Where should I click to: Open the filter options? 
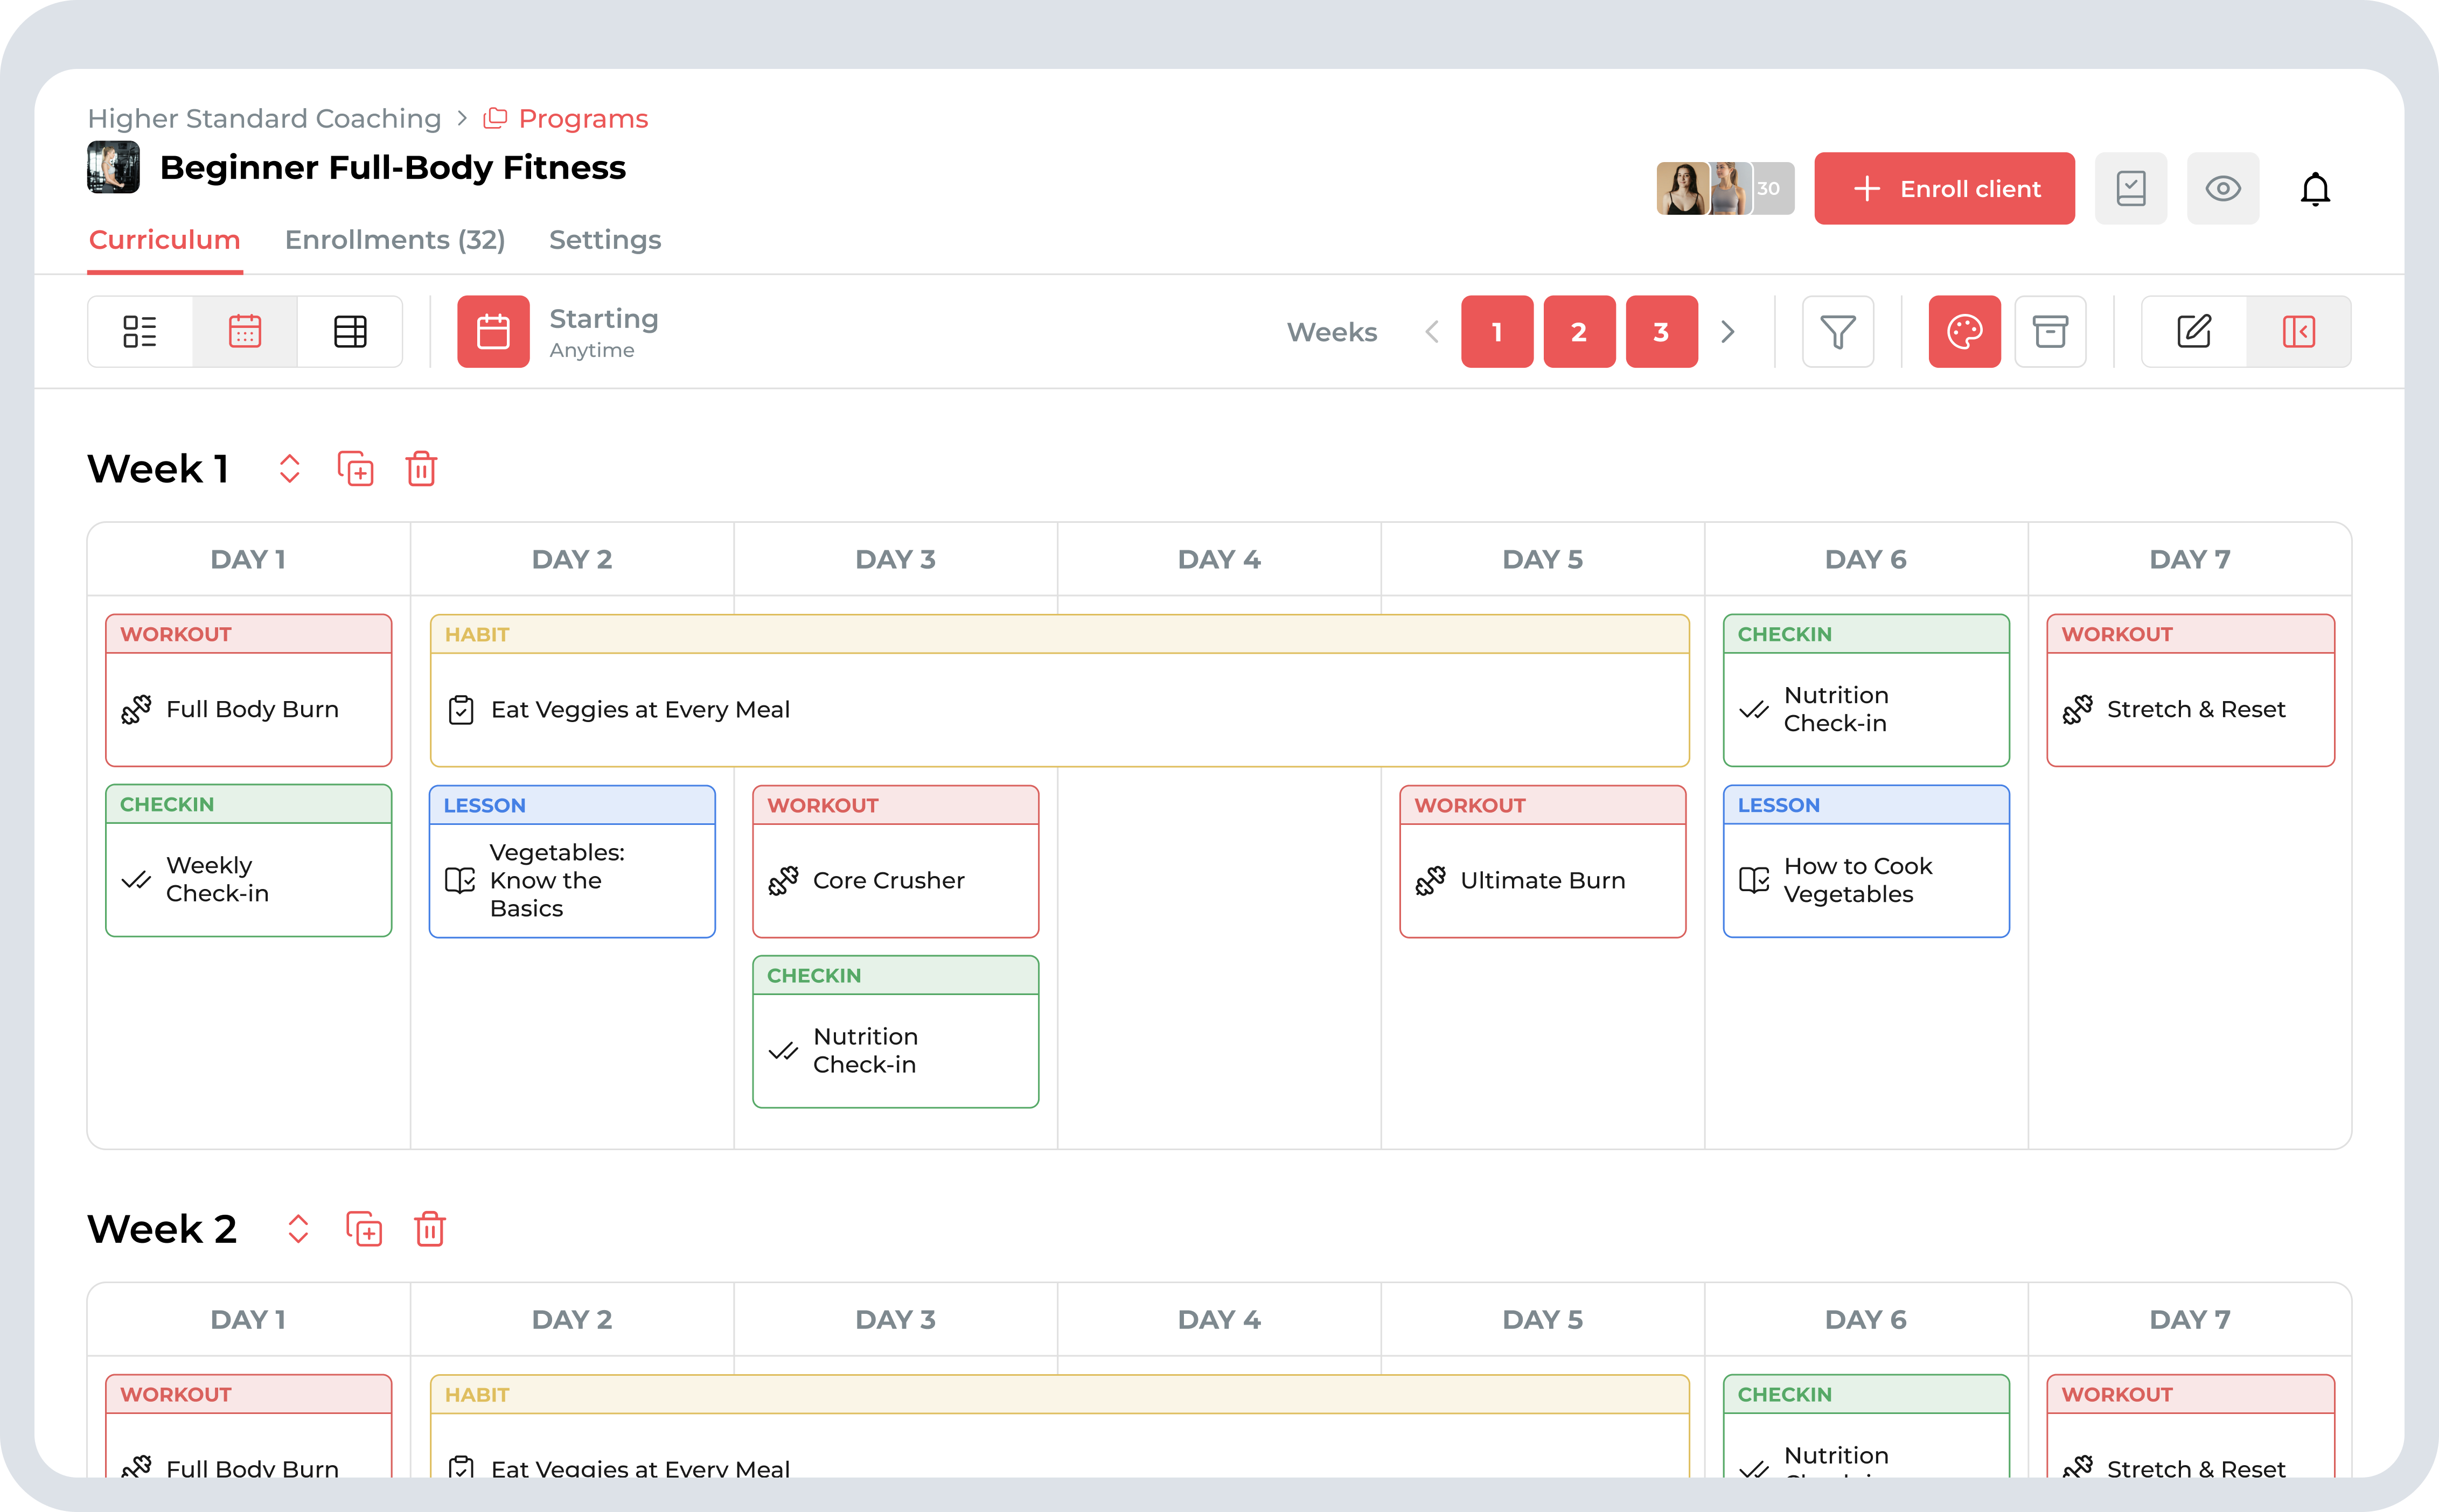click(x=1838, y=331)
